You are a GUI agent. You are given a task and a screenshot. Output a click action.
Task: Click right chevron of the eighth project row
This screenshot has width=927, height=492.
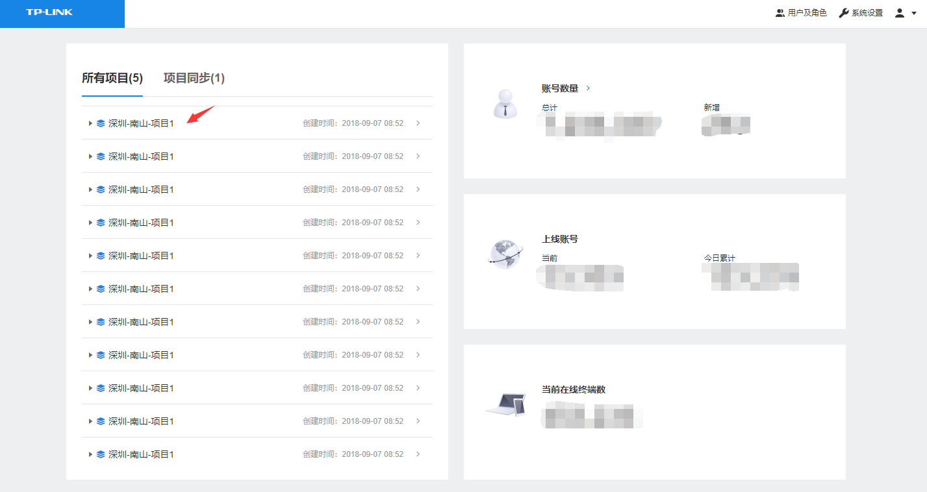coord(418,355)
